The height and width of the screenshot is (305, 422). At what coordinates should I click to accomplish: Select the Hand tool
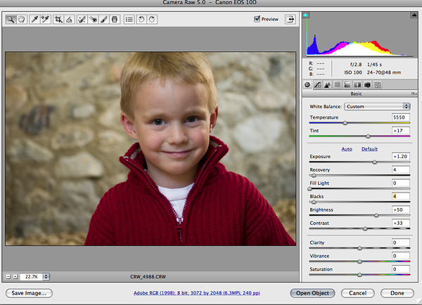(x=22, y=20)
